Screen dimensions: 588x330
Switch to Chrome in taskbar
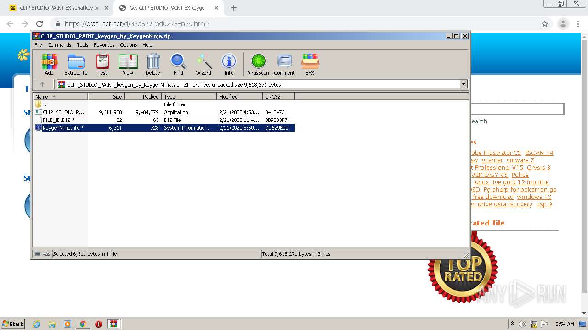[x=83, y=324]
